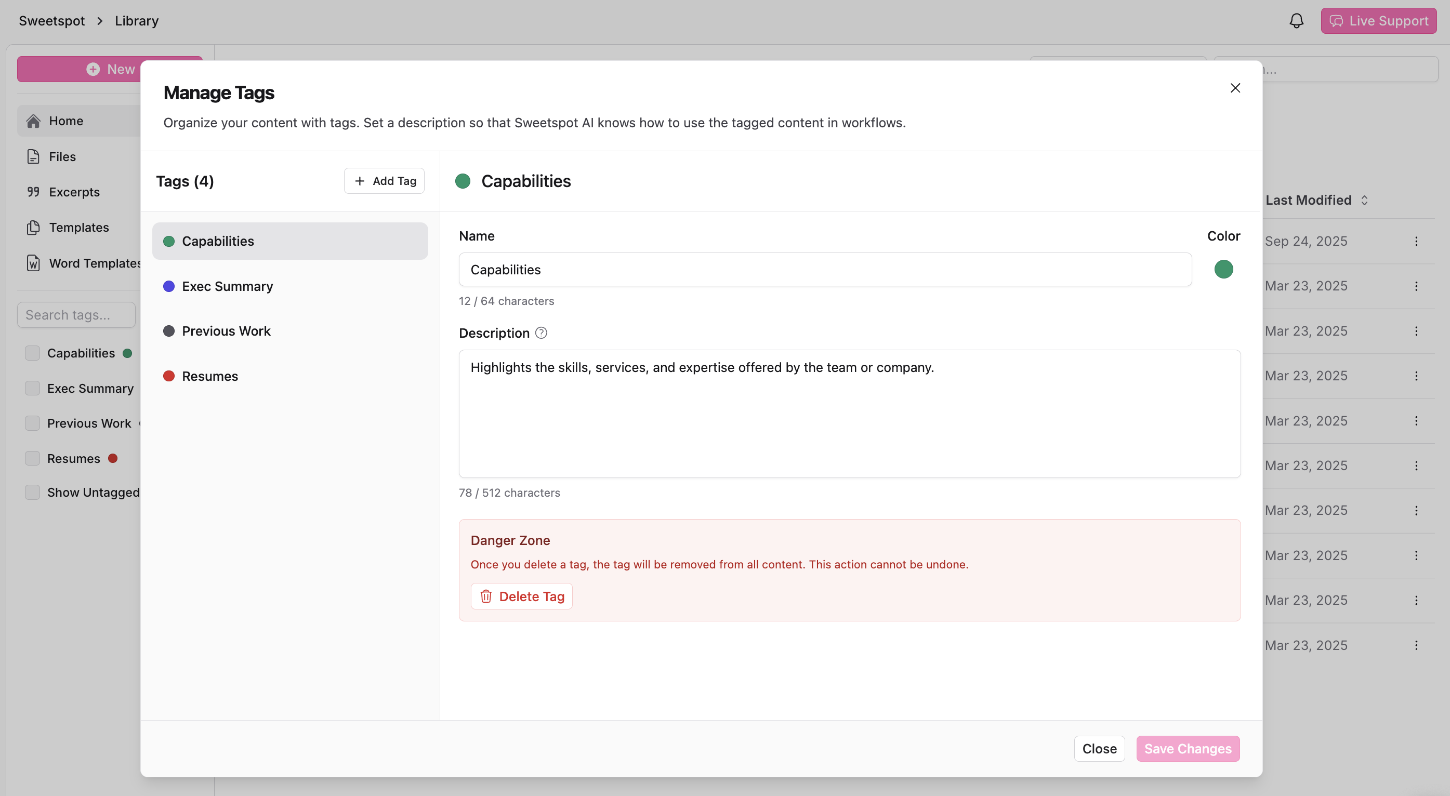1450x796 pixels.
Task: Click the Word Templates document icon
Action: pyautogui.click(x=33, y=263)
